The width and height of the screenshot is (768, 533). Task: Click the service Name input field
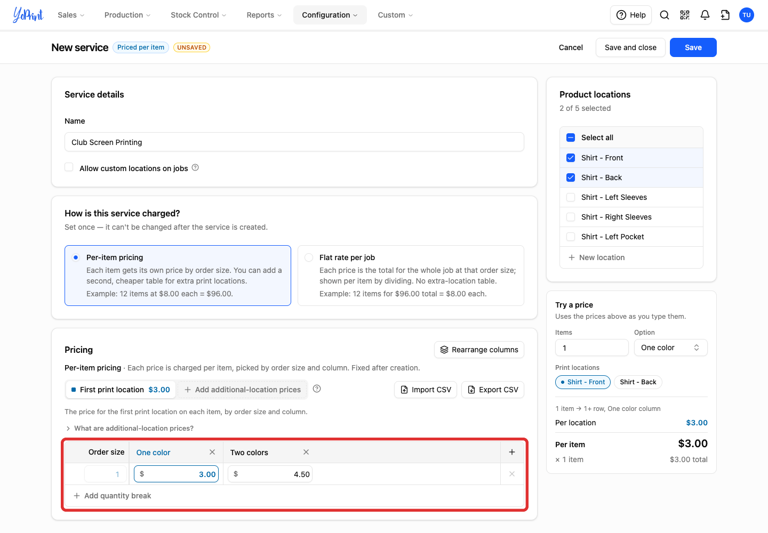(294, 142)
